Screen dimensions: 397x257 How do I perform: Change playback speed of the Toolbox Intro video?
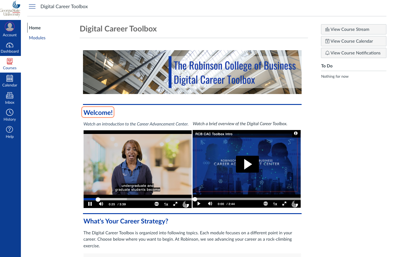[x=275, y=204]
